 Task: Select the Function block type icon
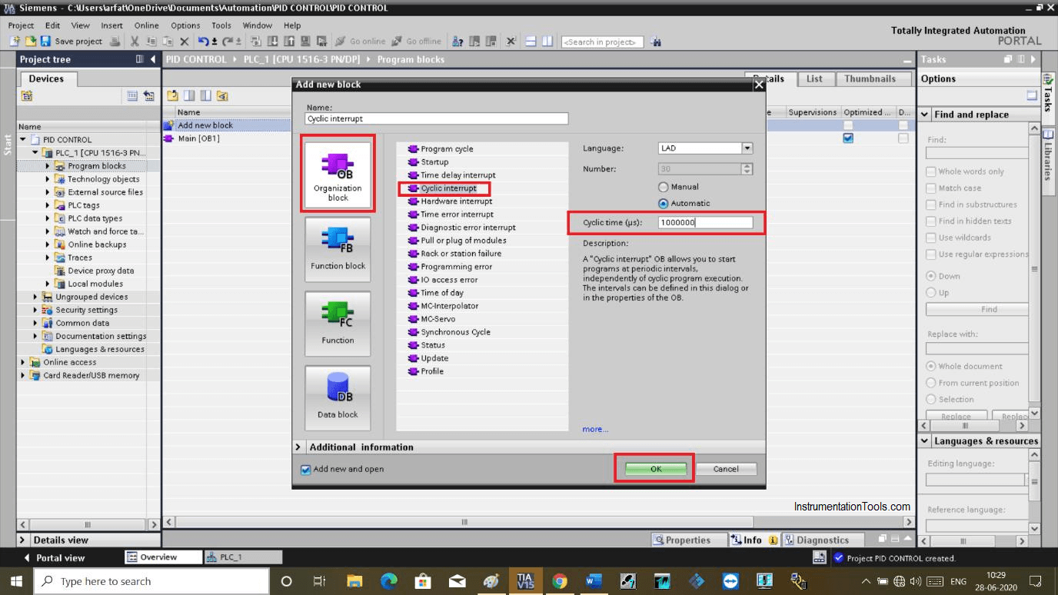coord(338,248)
